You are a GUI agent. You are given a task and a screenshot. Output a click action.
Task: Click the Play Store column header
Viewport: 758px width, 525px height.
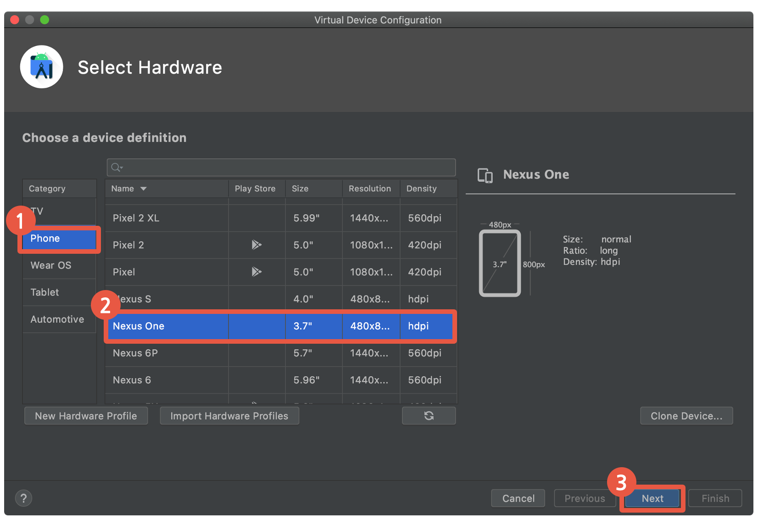(257, 189)
